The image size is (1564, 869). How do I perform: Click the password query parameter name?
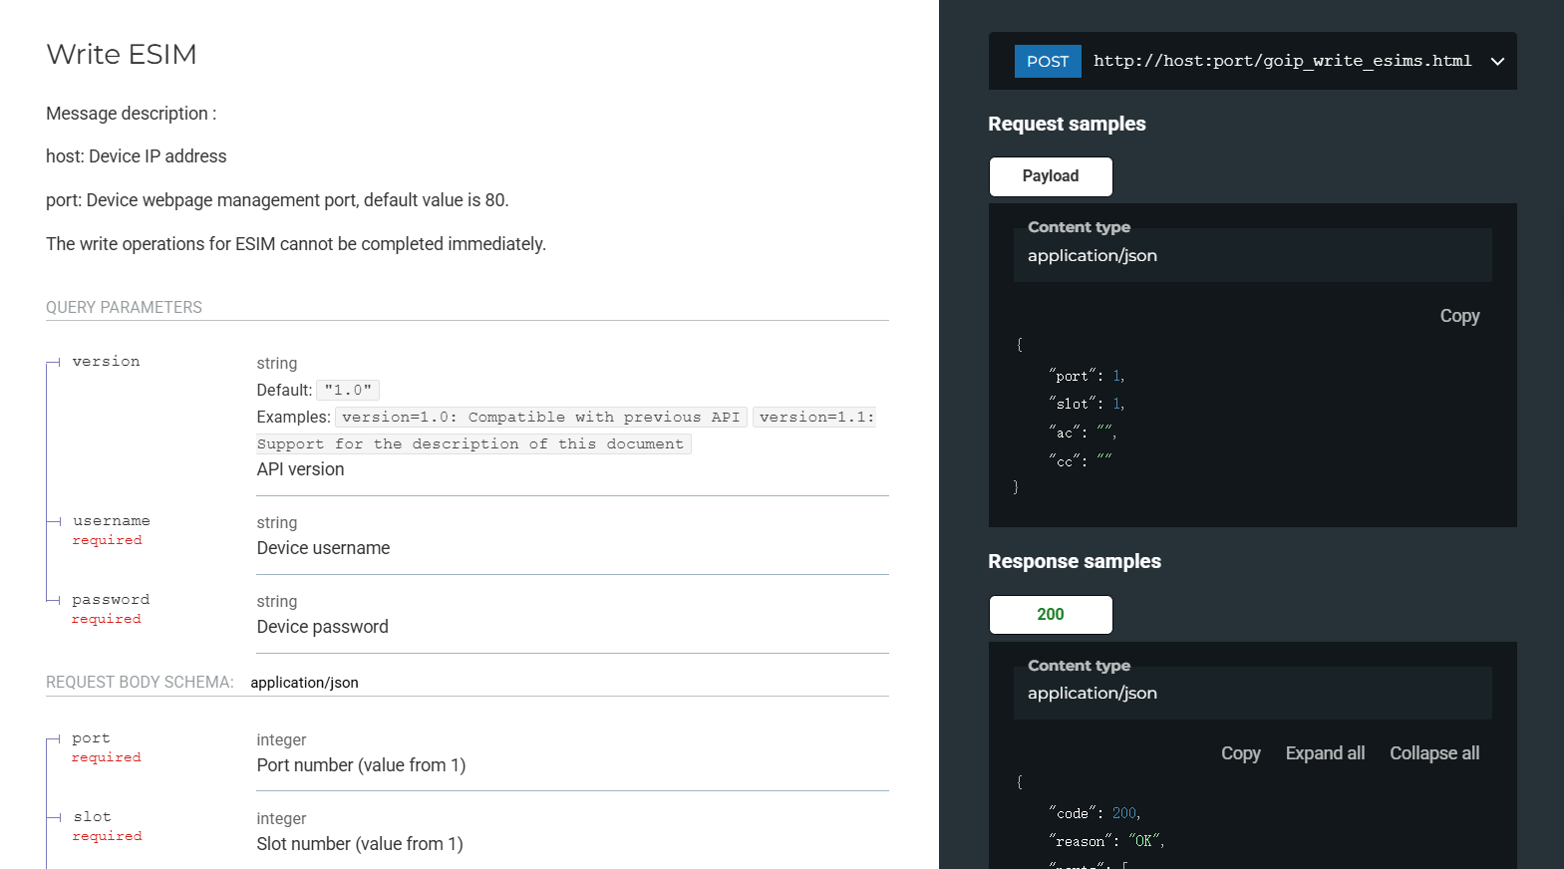(x=111, y=600)
